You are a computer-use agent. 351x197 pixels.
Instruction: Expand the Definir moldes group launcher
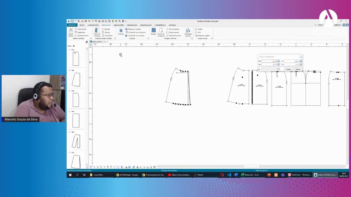pyautogui.click(x=90, y=39)
